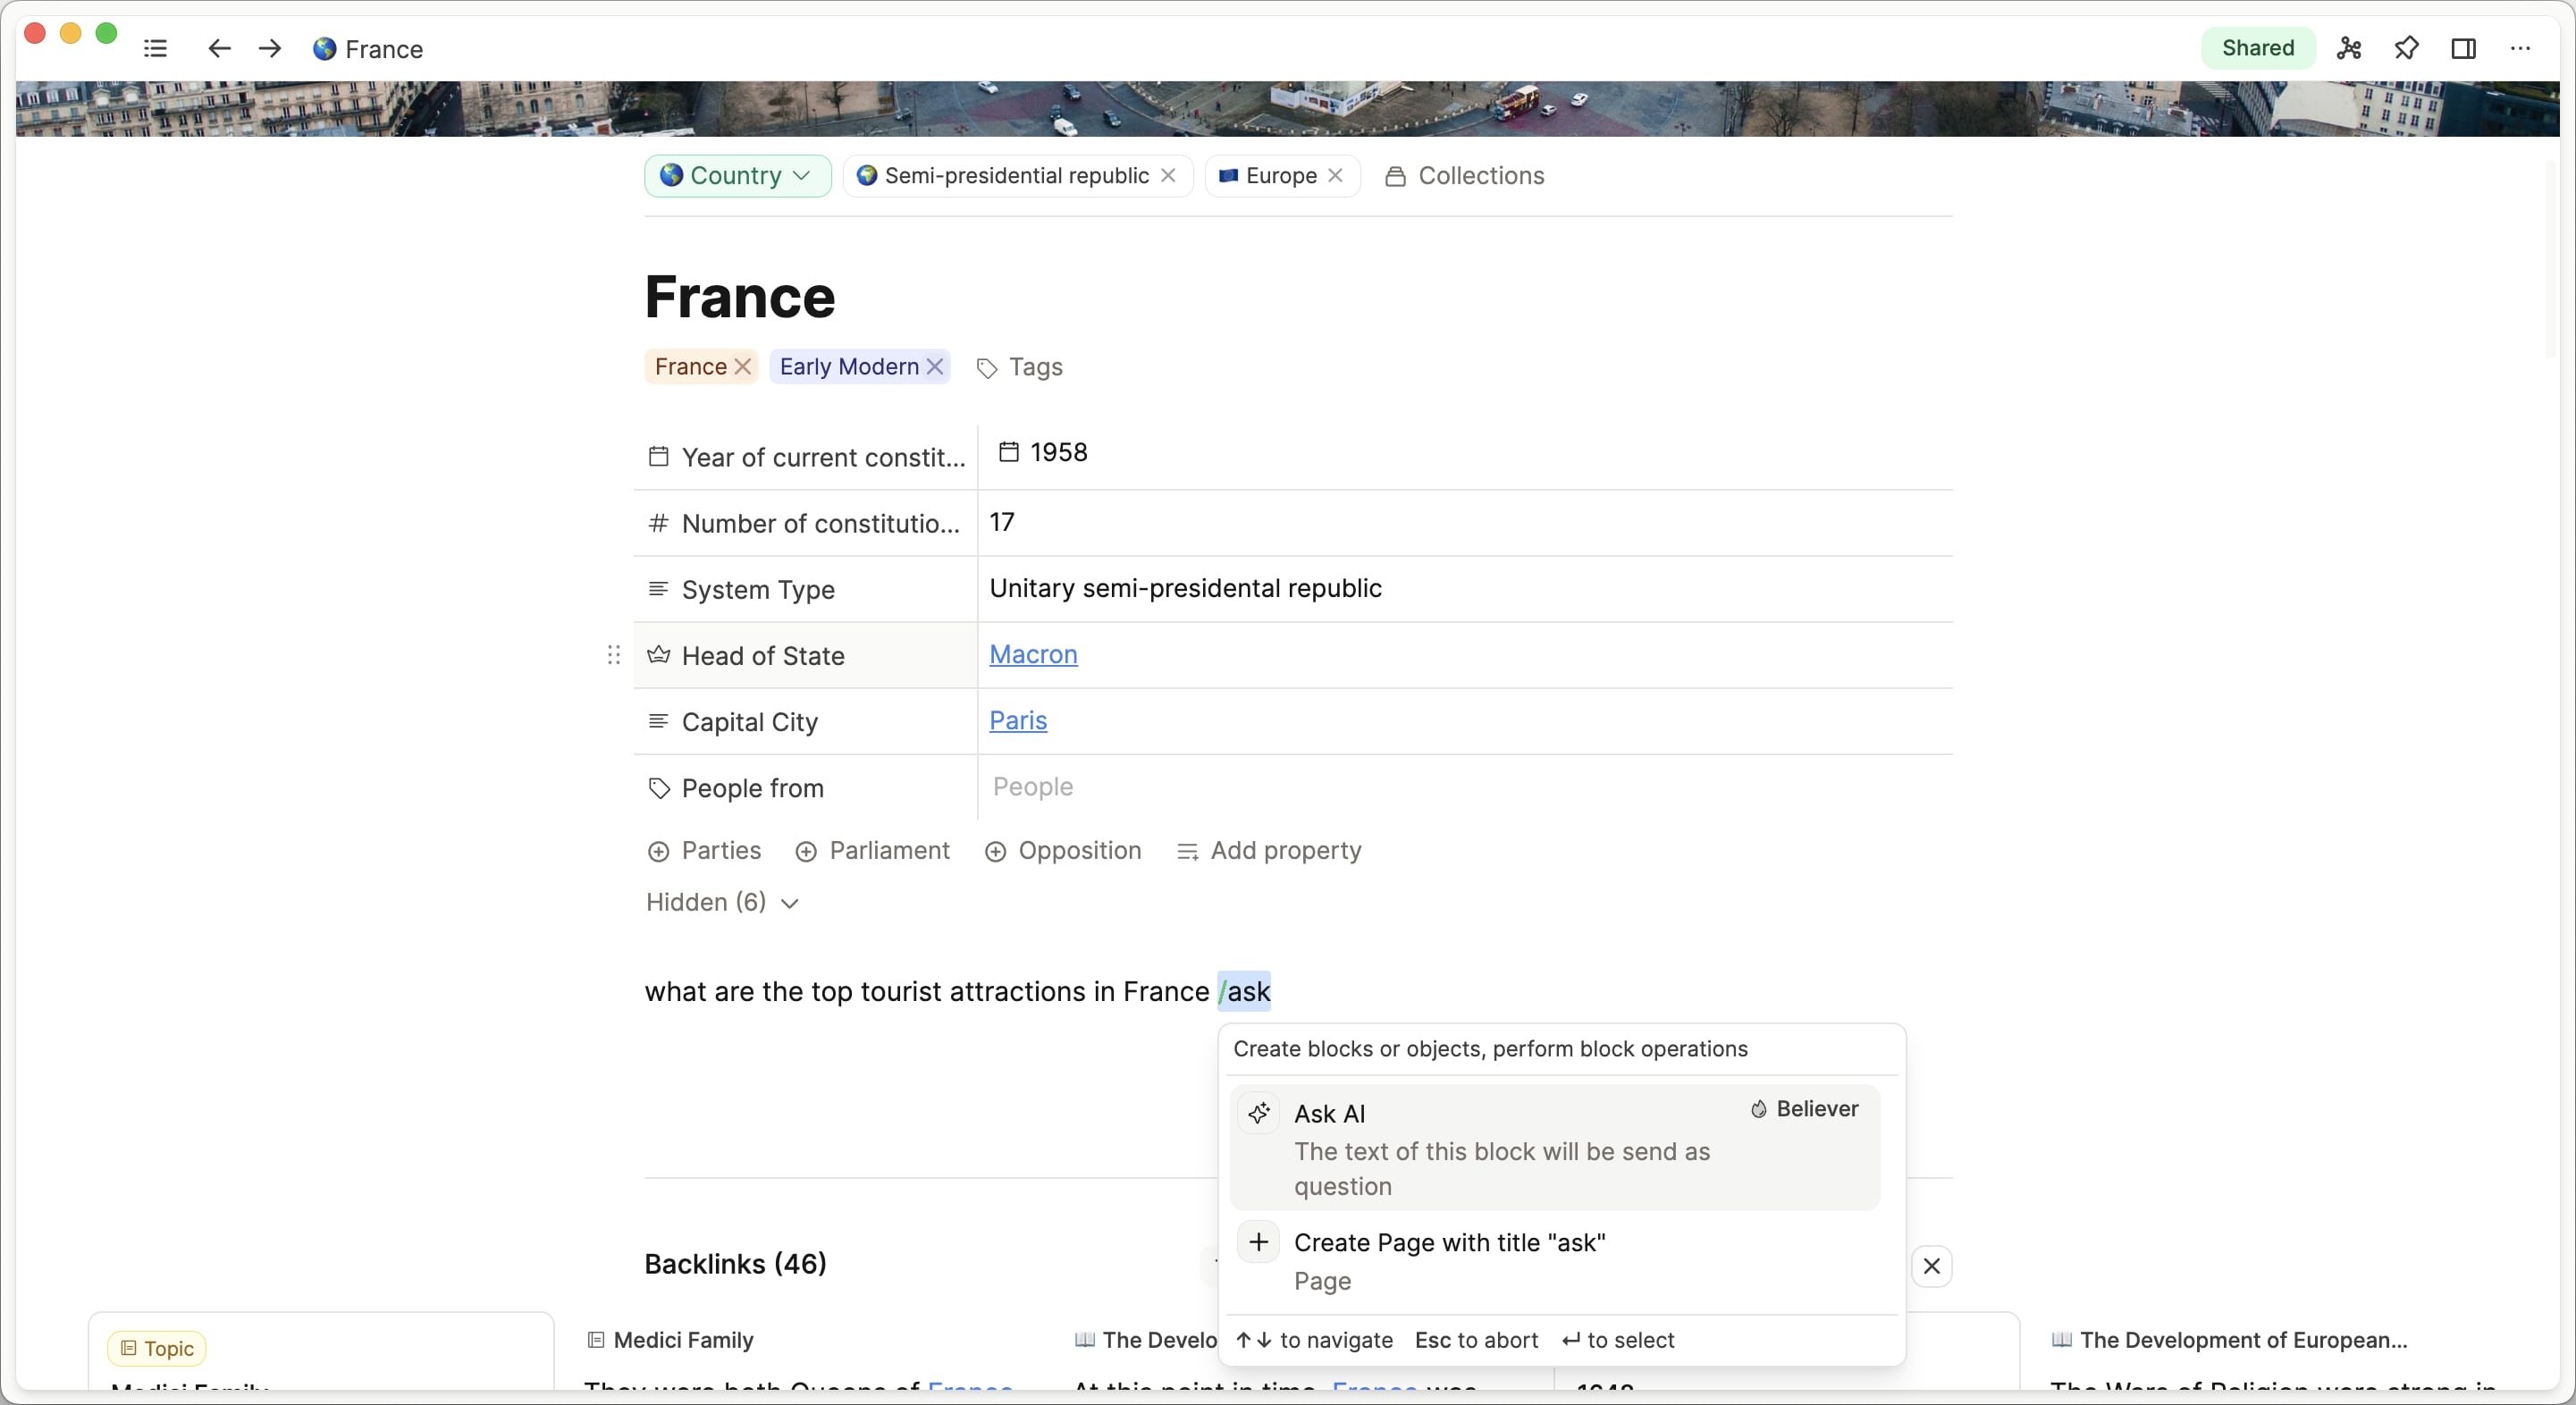This screenshot has width=2576, height=1405.
Task: Click the bookmark/star icon in toolbar
Action: [2406, 48]
